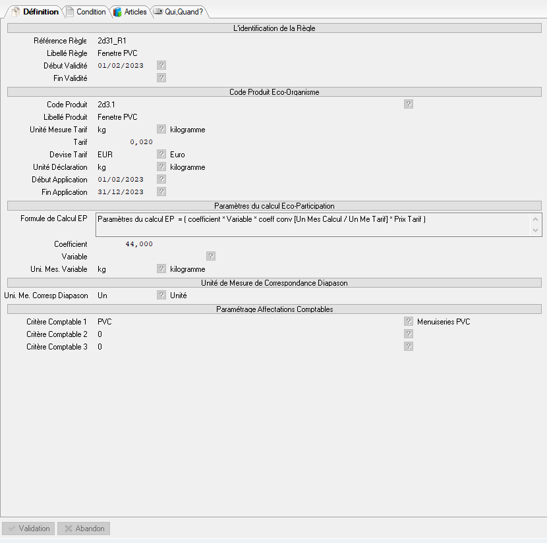The height and width of the screenshot is (543, 547).
Task: Click the help icon next to Début Validité
Action: click(161, 65)
